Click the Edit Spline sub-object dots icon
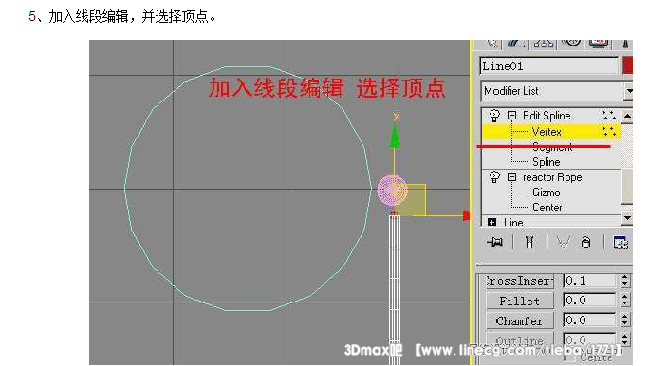 (x=609, y=116)
